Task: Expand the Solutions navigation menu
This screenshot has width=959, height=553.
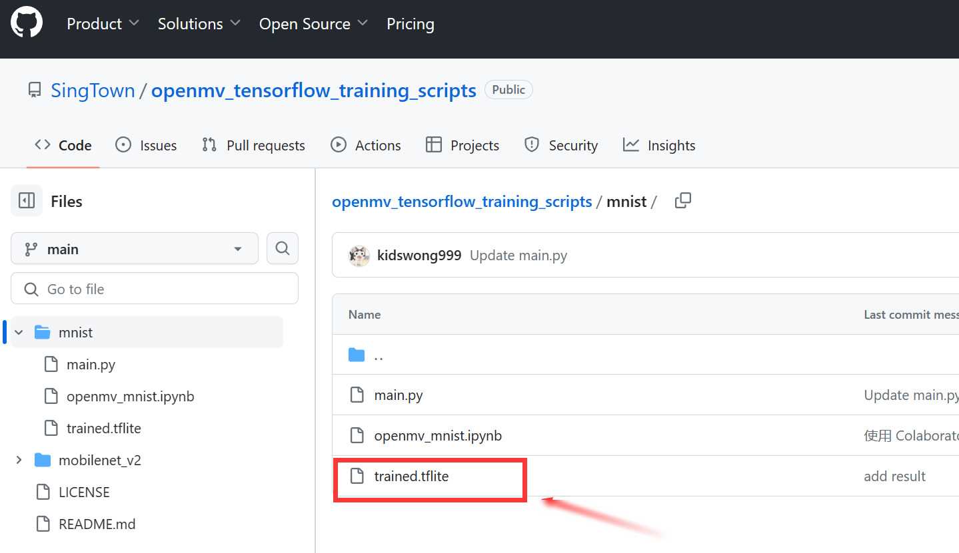Action: (199, 24)
